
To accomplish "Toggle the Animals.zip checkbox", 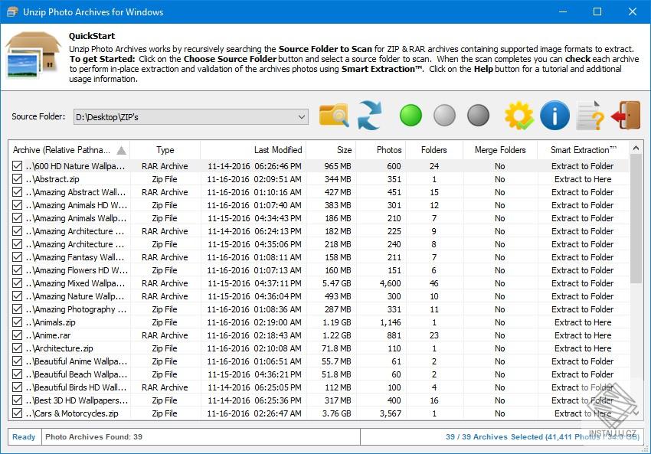I will pos(17,322).
